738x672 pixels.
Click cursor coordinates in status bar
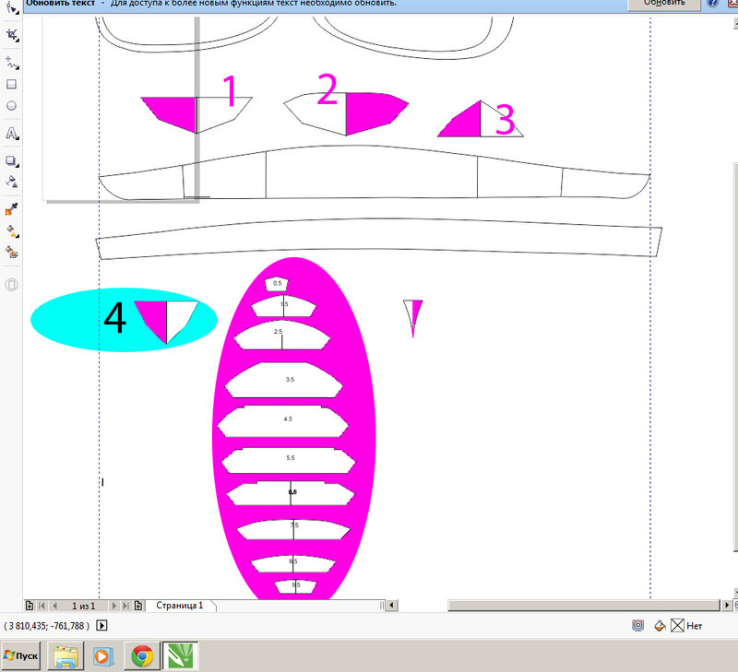point(47,626)
